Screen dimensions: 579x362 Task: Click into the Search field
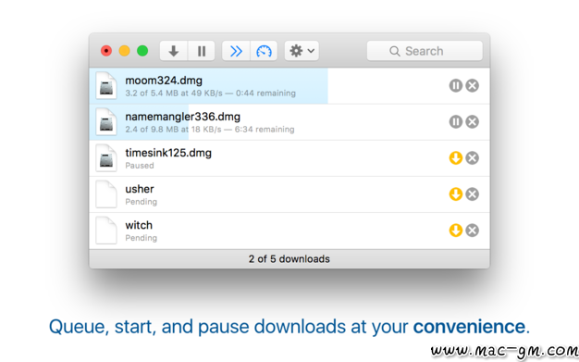(x=425, y=51)
